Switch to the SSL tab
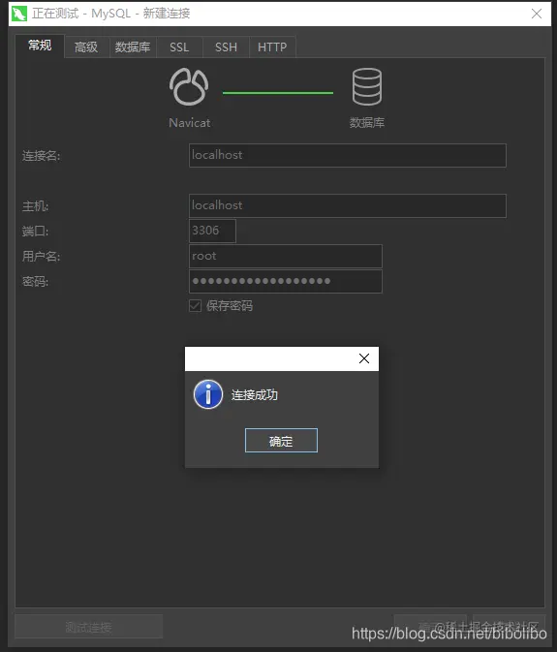557x652 pixels. click(x=179, y=47)
